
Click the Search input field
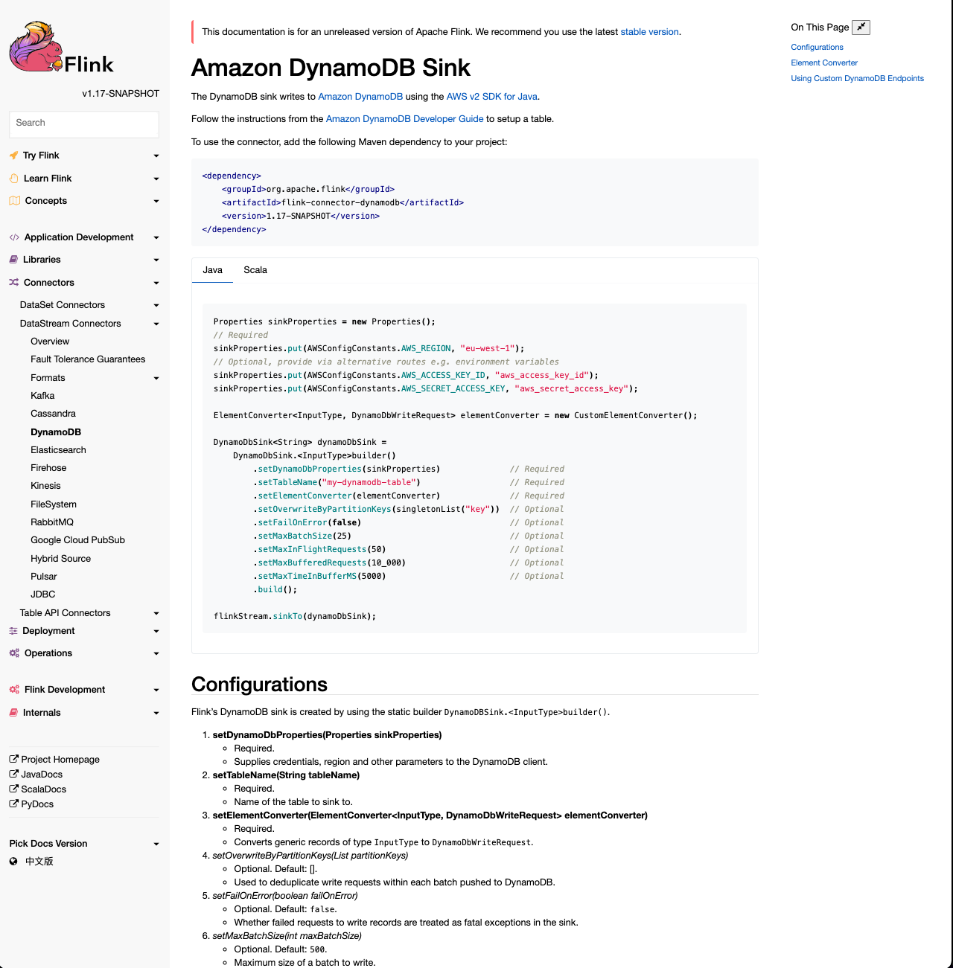84,124
